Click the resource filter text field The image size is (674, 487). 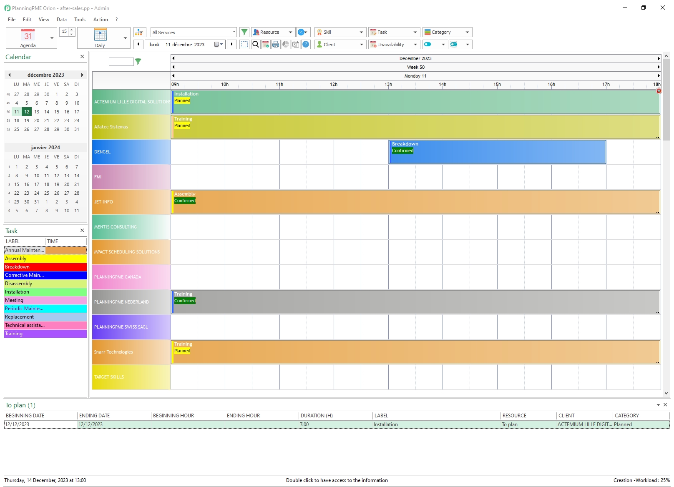click(x=121, y=62)
